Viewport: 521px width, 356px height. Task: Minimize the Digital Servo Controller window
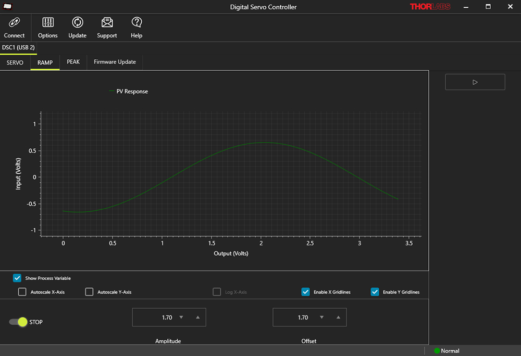466,7
